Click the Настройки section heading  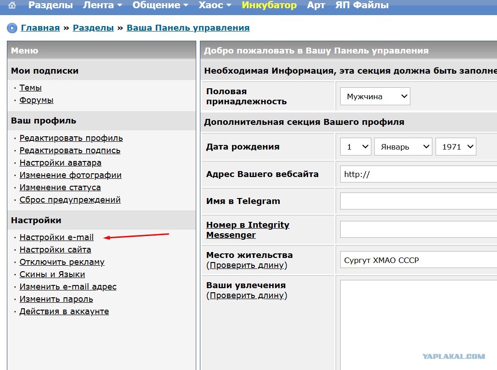click(x=36, y=220)
